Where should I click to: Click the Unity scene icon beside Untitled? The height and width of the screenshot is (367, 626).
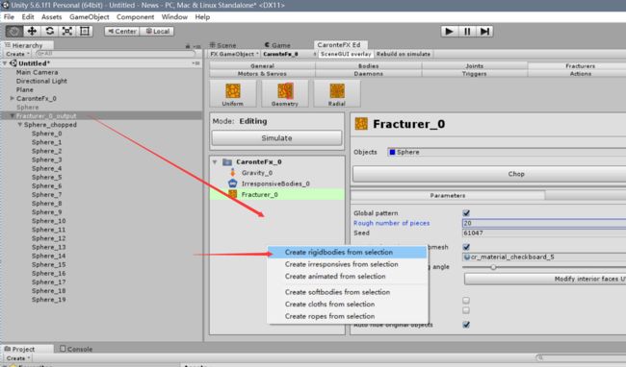click(13, 62)
